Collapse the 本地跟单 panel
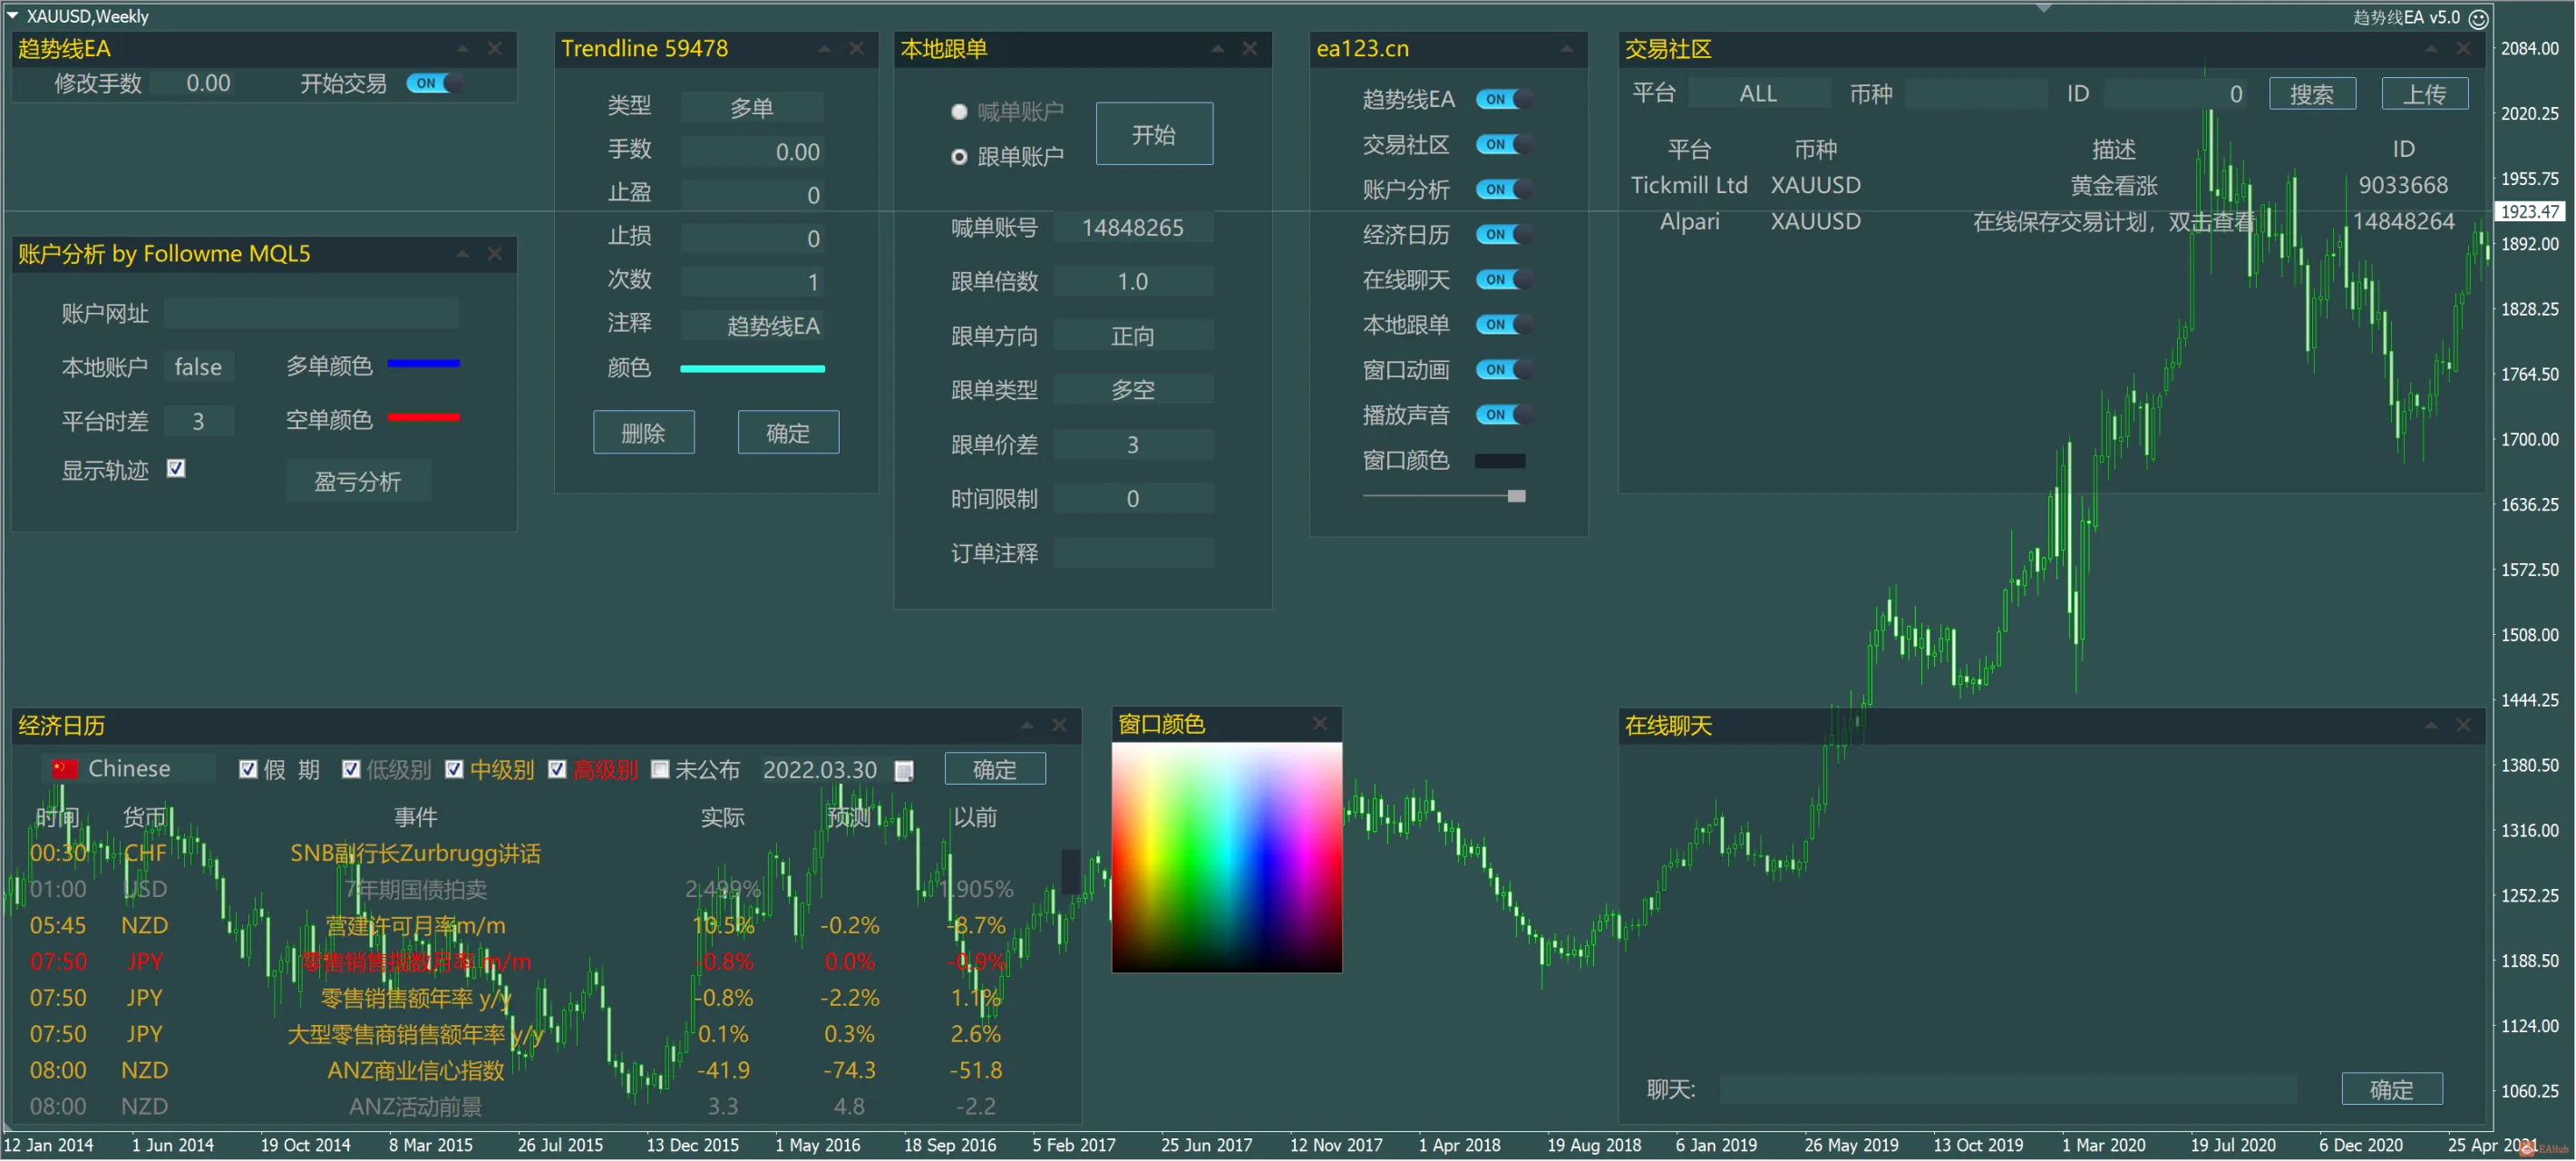The image size is (2576, 1161). coord(1217,48)
